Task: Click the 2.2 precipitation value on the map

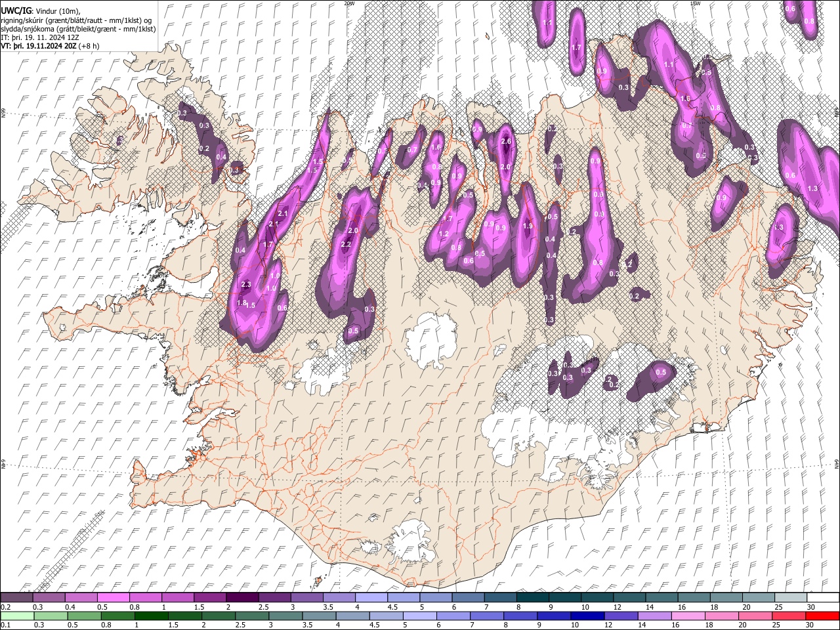Action: pyautogui.click(x=346, y=245)
